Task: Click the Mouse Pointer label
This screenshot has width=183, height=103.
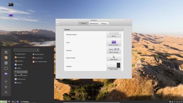Action: pos(71,58)
